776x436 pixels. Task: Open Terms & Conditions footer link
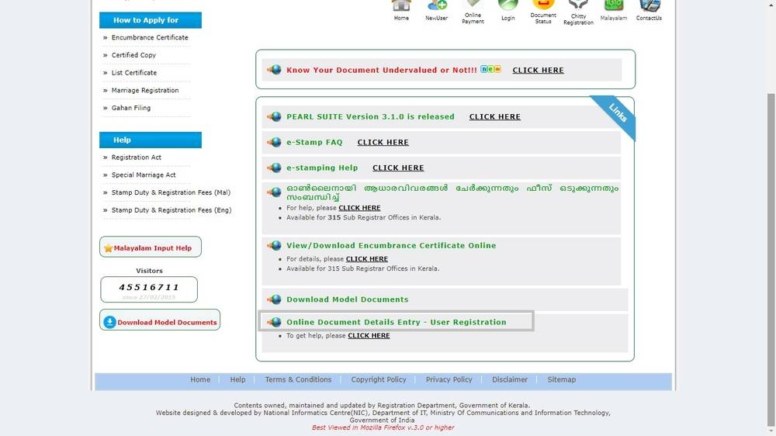298,379
